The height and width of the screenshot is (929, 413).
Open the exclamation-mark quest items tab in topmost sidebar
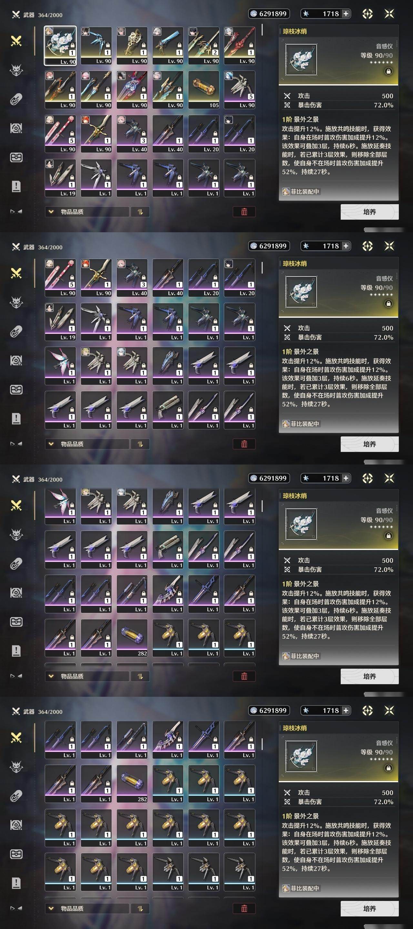[x=16, y=186]
